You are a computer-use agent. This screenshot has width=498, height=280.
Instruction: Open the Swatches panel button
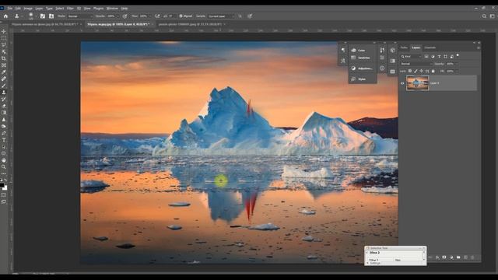[x=361, y=58]
